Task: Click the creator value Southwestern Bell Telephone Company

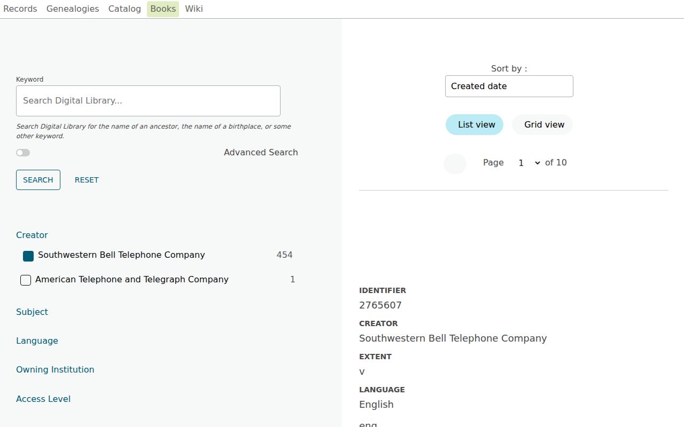Action: 453,338
